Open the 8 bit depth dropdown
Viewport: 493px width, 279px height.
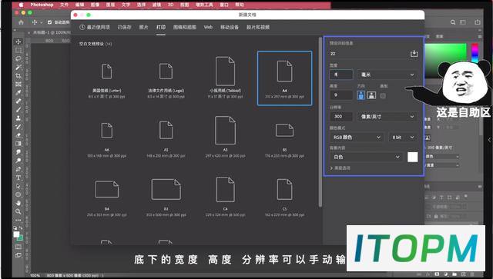point(403,137)
